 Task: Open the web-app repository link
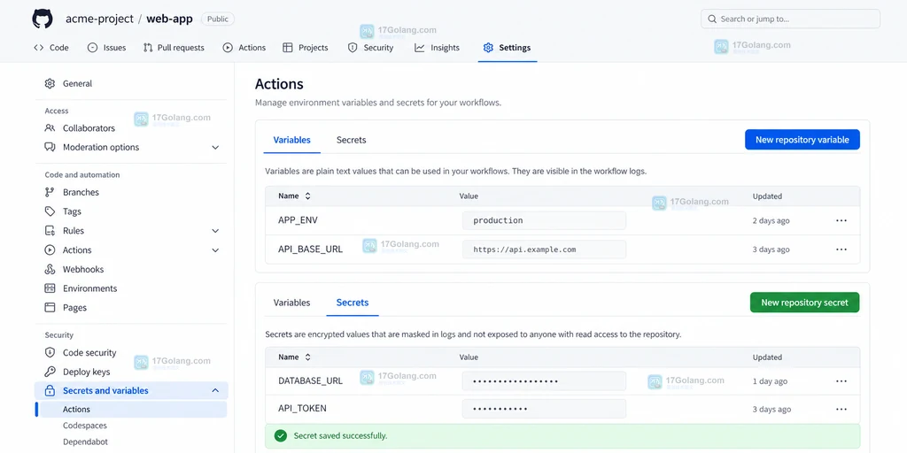click(169, 19)
